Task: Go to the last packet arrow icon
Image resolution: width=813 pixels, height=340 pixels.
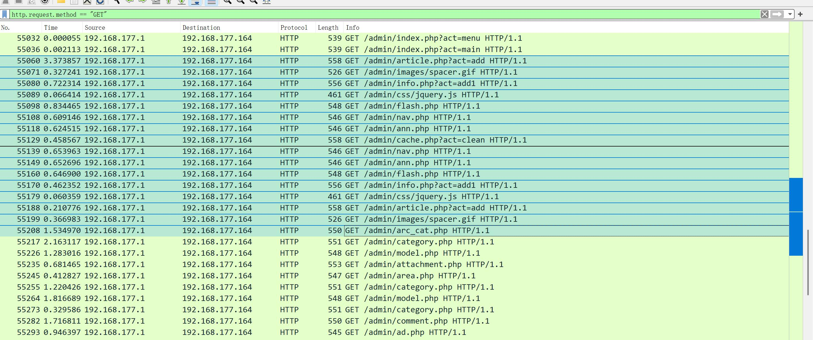Action: point(182,2)
